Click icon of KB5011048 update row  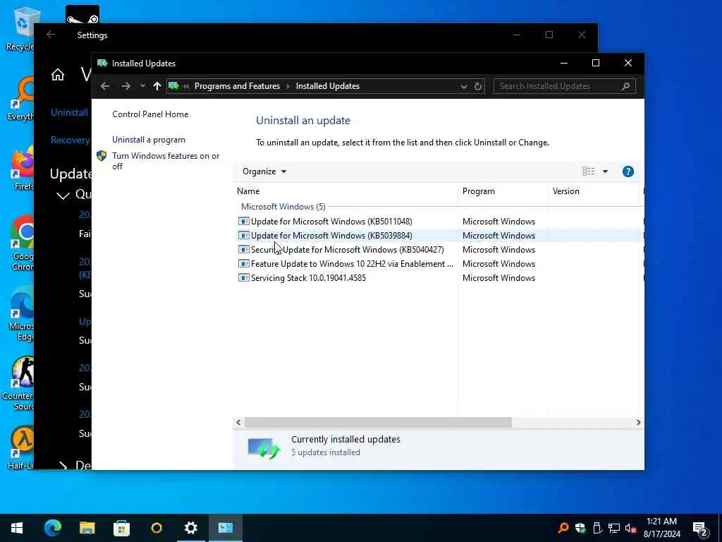tap(243, 222)
